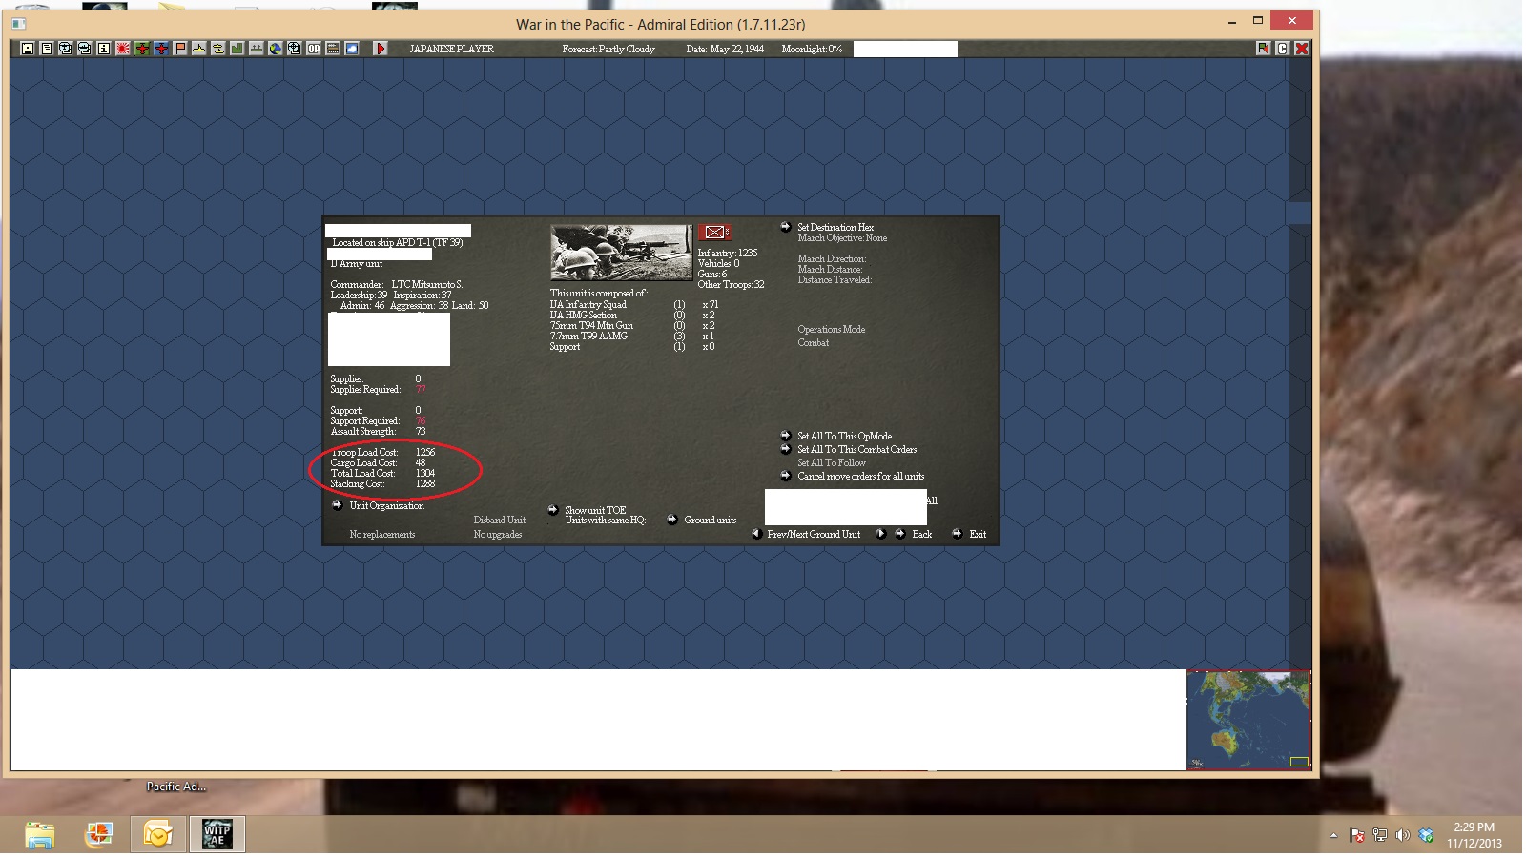Image resolution: width=1526 pixels, height=858 pixels.
Task: Click the Forecast: Partly Cloudy text
Action: click(608, 49)
